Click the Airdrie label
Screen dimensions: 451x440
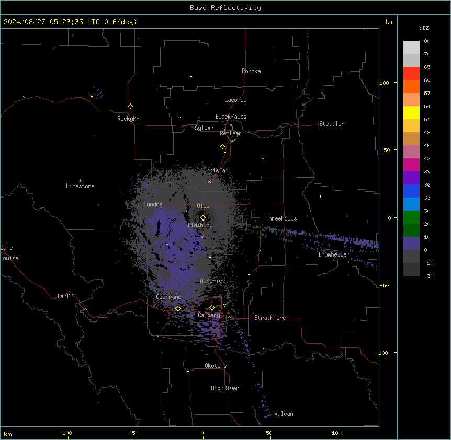coord(211,281)
